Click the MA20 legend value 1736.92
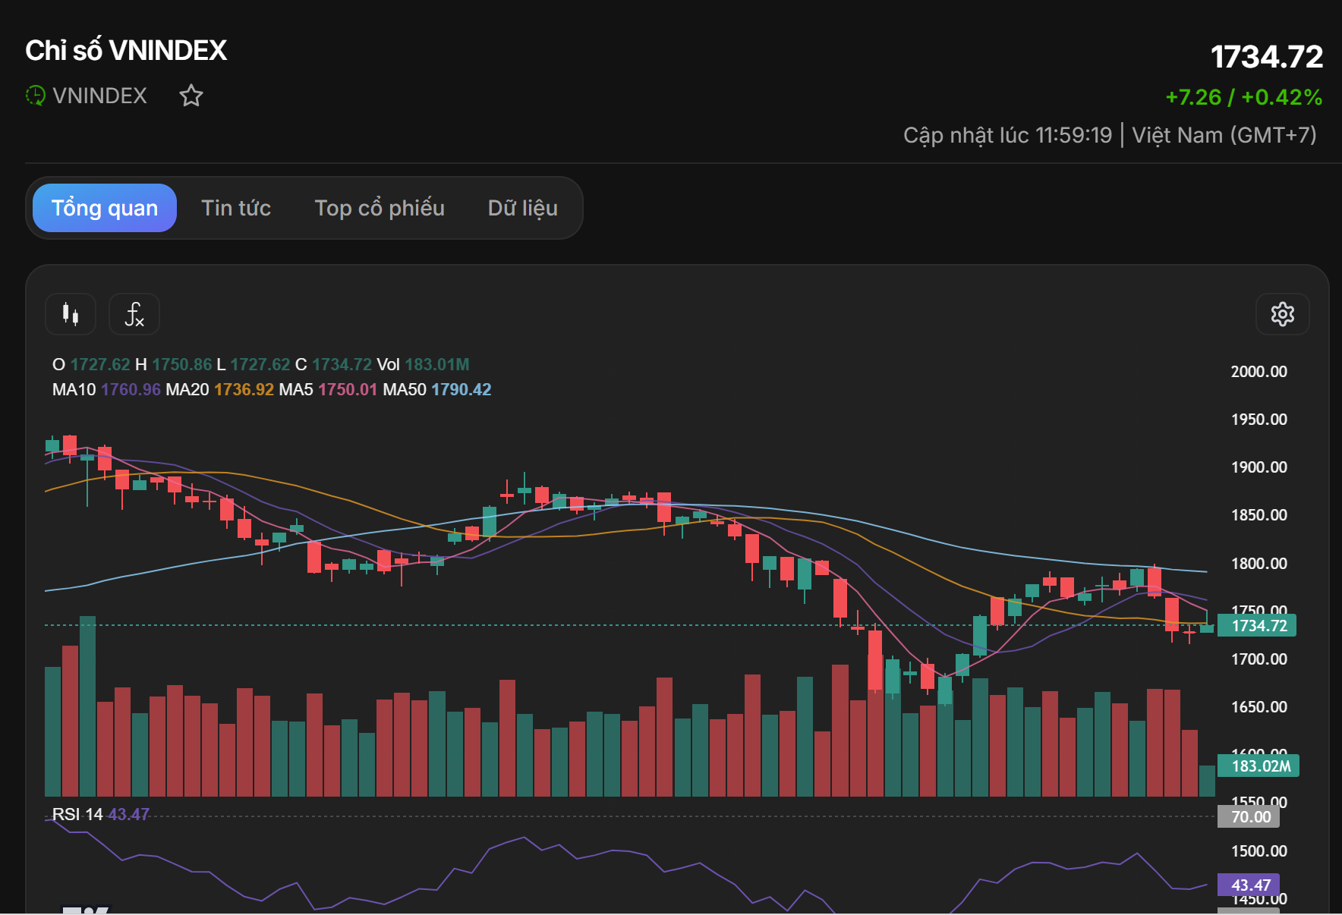 [244, 389]
